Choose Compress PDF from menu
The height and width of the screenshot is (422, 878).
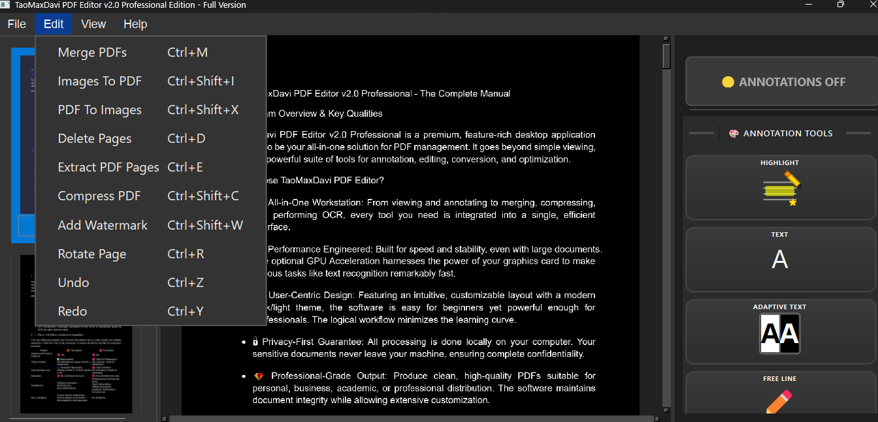point(99,196)
